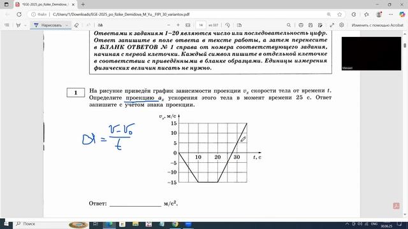Screen dimensions: 408x229
Task: Rotate the PDF page
Action: pyautogui.click(x=228, y=25)
